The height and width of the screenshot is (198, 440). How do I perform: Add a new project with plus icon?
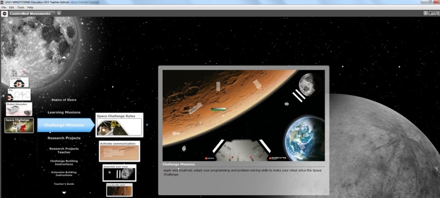[x=59, y=13]
